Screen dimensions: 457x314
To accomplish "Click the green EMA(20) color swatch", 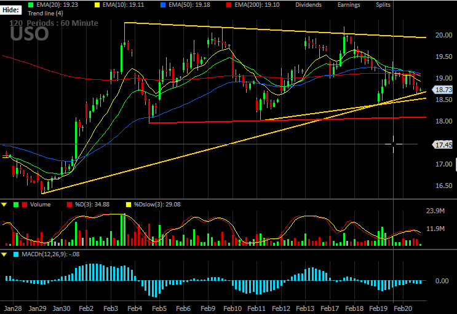I will [31, 5].
